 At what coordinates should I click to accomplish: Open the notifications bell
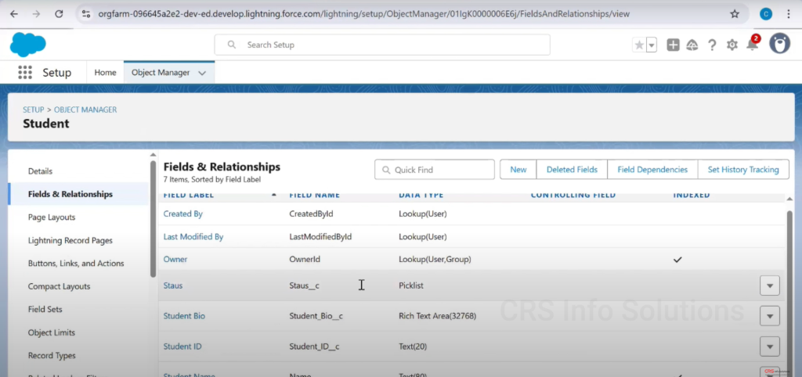pyautogui.click(x=752, y=45)
